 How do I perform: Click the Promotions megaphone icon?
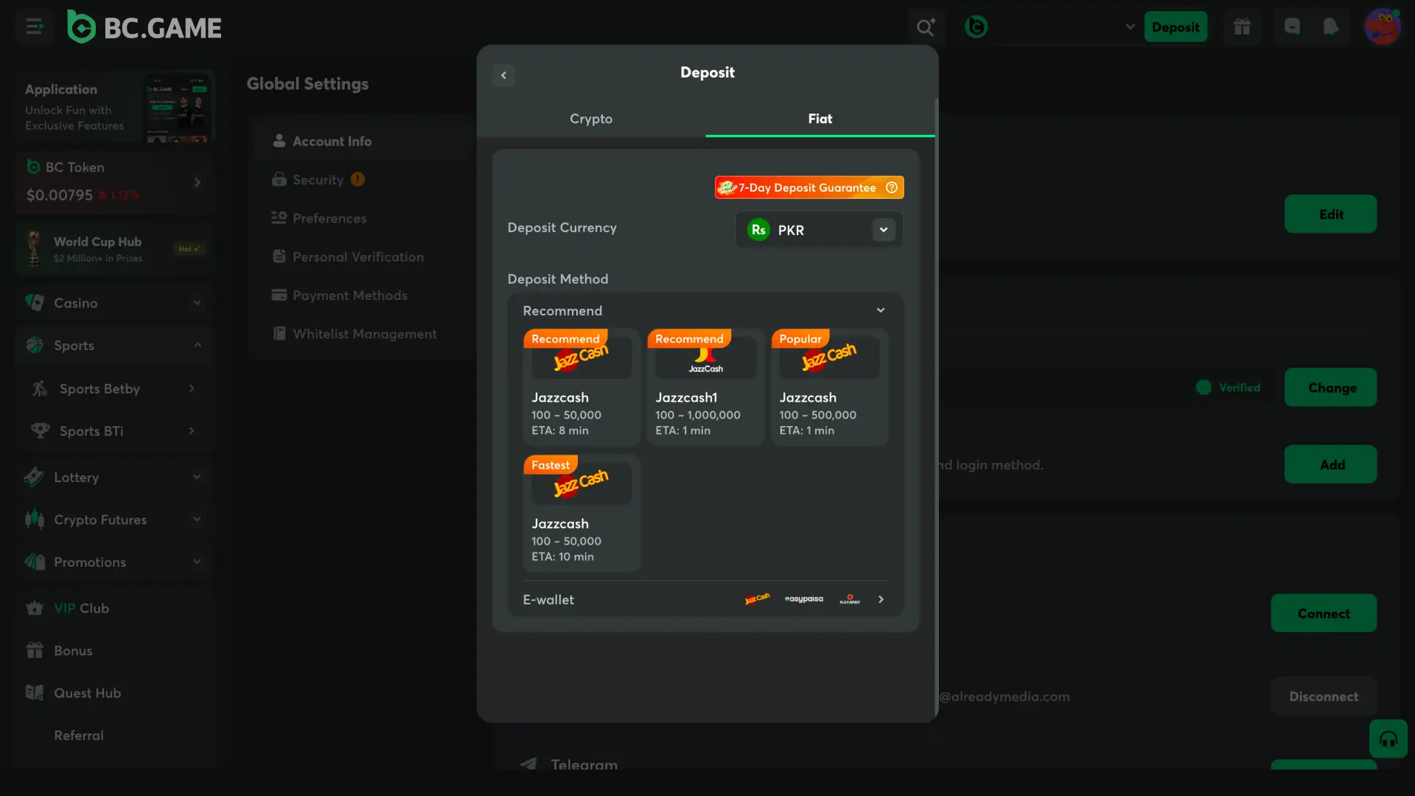click(x=35, y=562)
